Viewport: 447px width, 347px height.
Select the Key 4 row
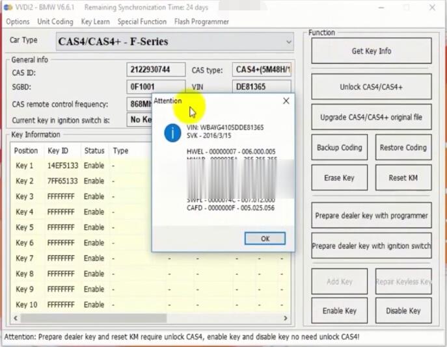(82, 212)
